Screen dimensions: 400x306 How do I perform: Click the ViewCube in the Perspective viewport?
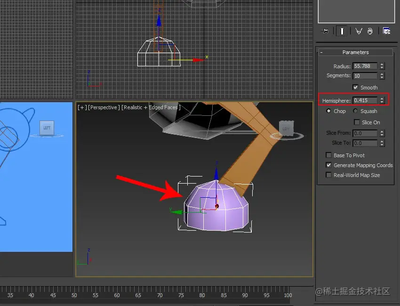286,129
